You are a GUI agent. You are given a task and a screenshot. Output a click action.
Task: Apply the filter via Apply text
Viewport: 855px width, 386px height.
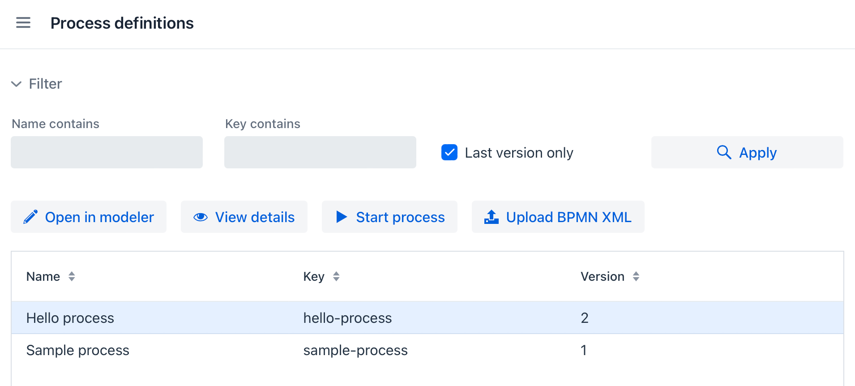point(757,153)
